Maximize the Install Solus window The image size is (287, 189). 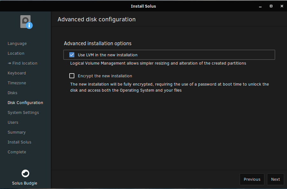(271, 6)
